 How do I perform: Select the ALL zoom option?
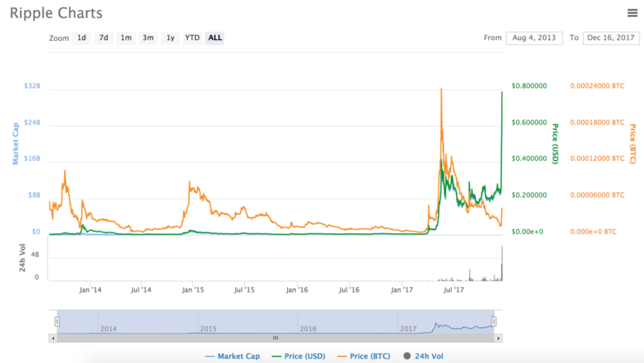(x=215, y=37)
